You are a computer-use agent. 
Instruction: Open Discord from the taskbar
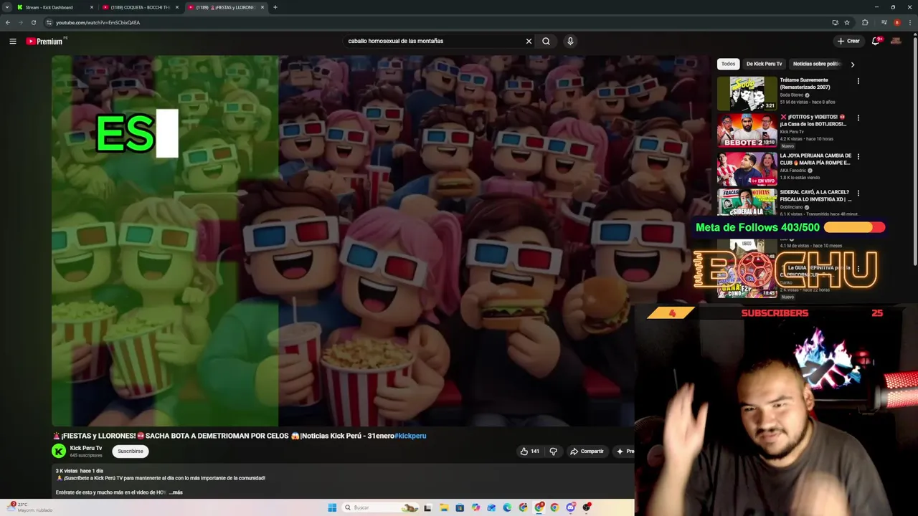(x=570, y=507)
